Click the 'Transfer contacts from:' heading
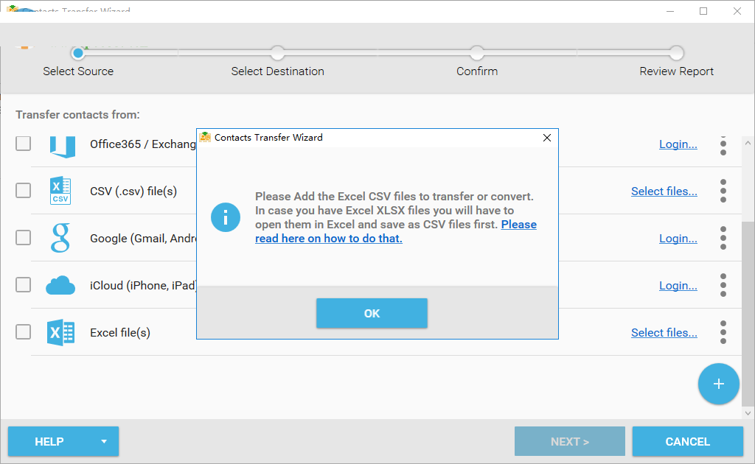 click(77, 115)
